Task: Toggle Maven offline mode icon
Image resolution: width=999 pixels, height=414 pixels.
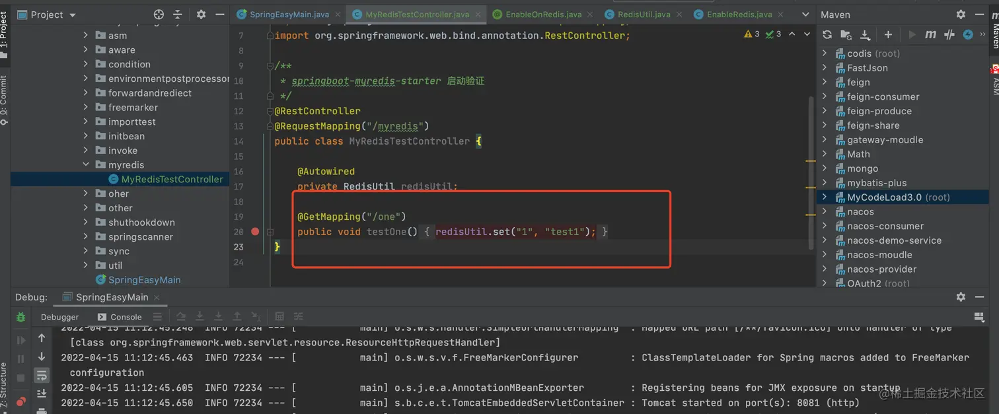Action: tap(949, 35)
